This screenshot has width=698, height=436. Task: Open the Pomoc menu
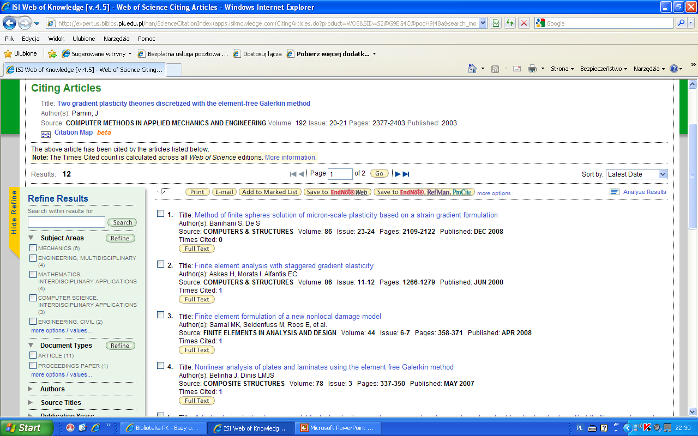tap(147, 39)
